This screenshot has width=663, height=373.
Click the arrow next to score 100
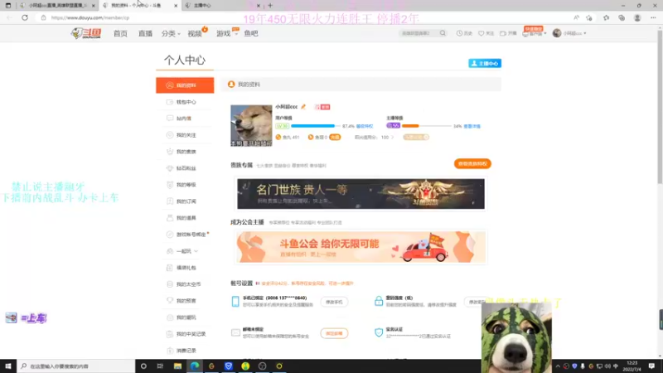tap(392, 137)
